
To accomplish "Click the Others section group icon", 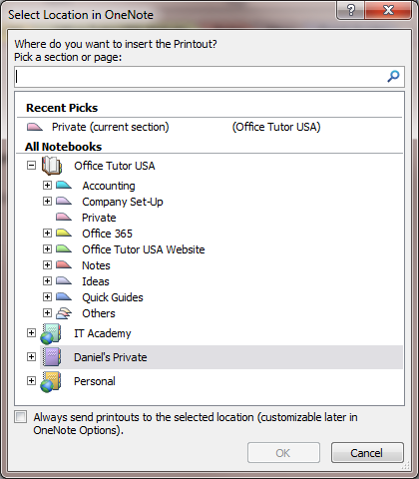I will point(64,313).
